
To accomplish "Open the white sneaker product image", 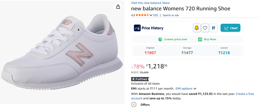I will pos(62,52).
